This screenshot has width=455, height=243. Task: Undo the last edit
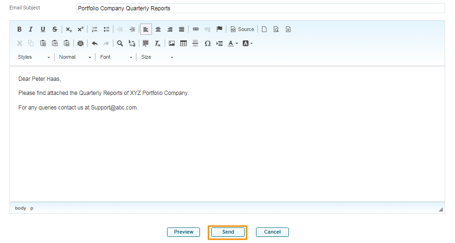95,43
